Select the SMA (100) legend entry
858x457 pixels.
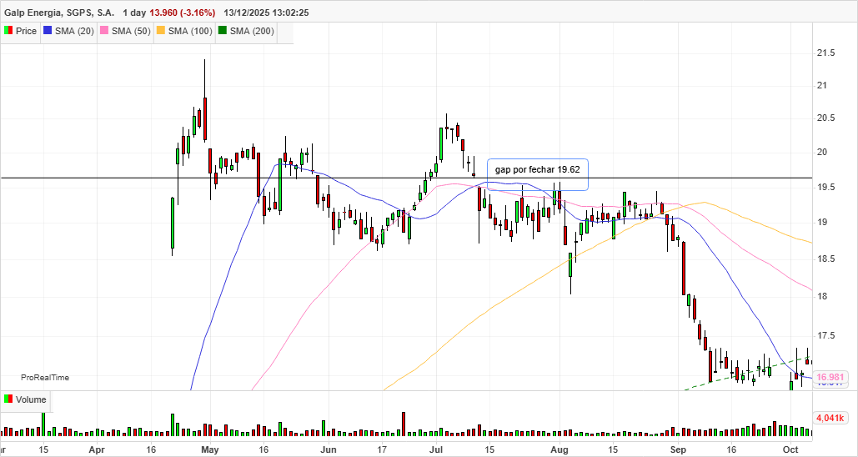point(183,31)
